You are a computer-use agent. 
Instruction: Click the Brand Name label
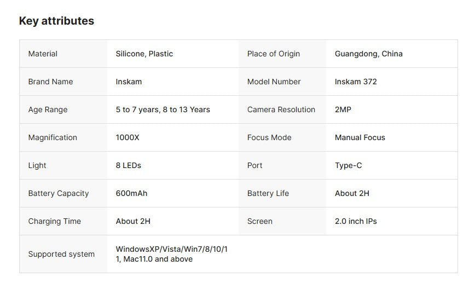[x=50, y=82]
